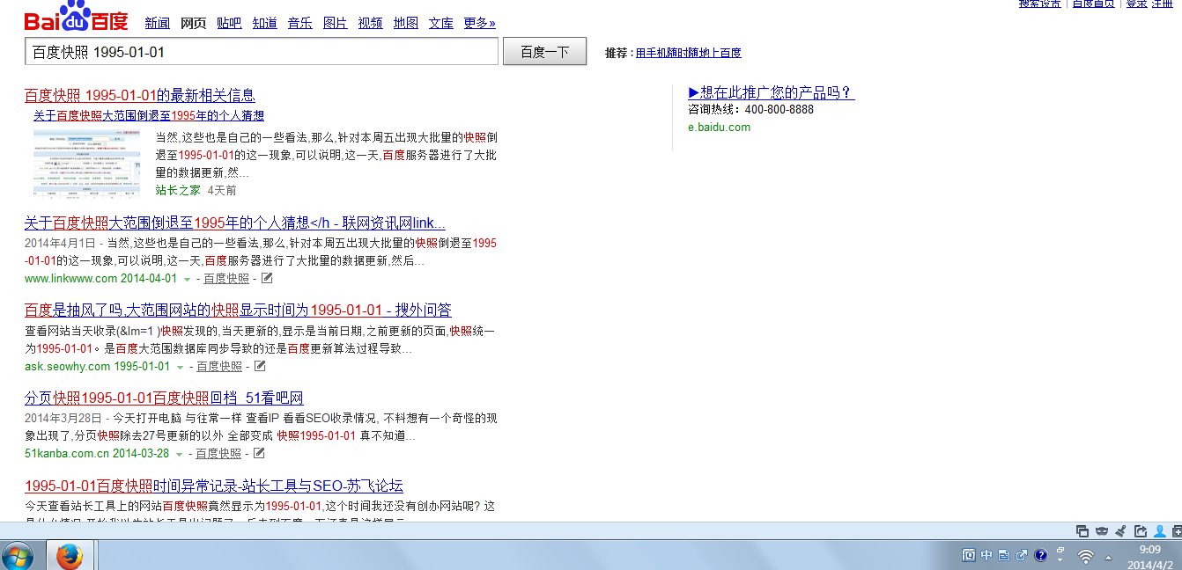
Task: Click the 4天前 timestamp text
Action: (222, 190)
